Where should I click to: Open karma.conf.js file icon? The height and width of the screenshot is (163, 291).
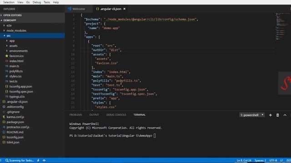pyautogui.click(x=4, y=117)
